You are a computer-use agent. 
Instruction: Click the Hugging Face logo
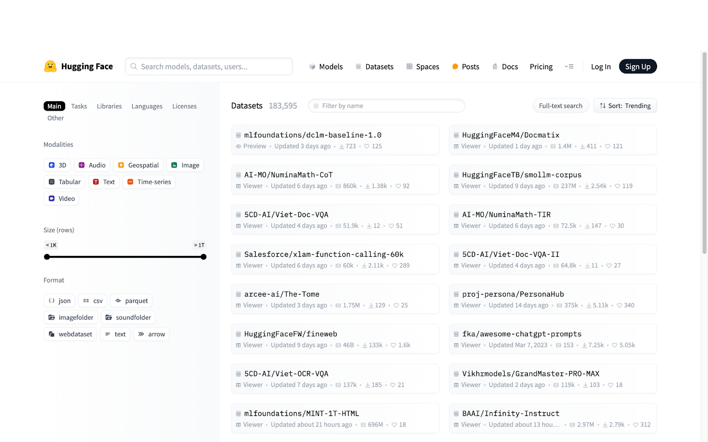click(78, 66)
